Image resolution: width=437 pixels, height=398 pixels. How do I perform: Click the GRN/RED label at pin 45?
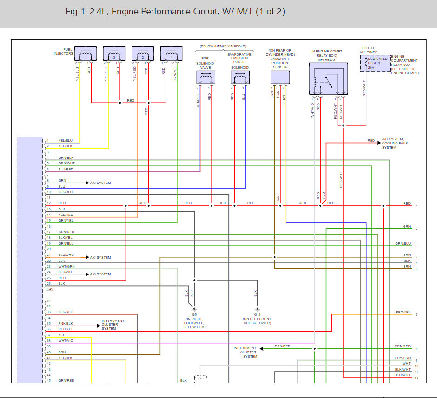coord(66,380)
